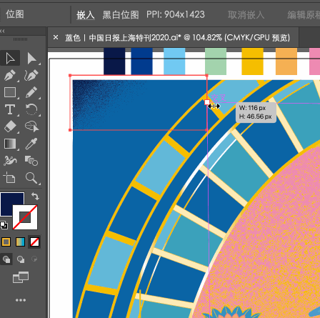Screen dimensions: 320x318
Task: Set paint to None
Action: click(34, 242)
